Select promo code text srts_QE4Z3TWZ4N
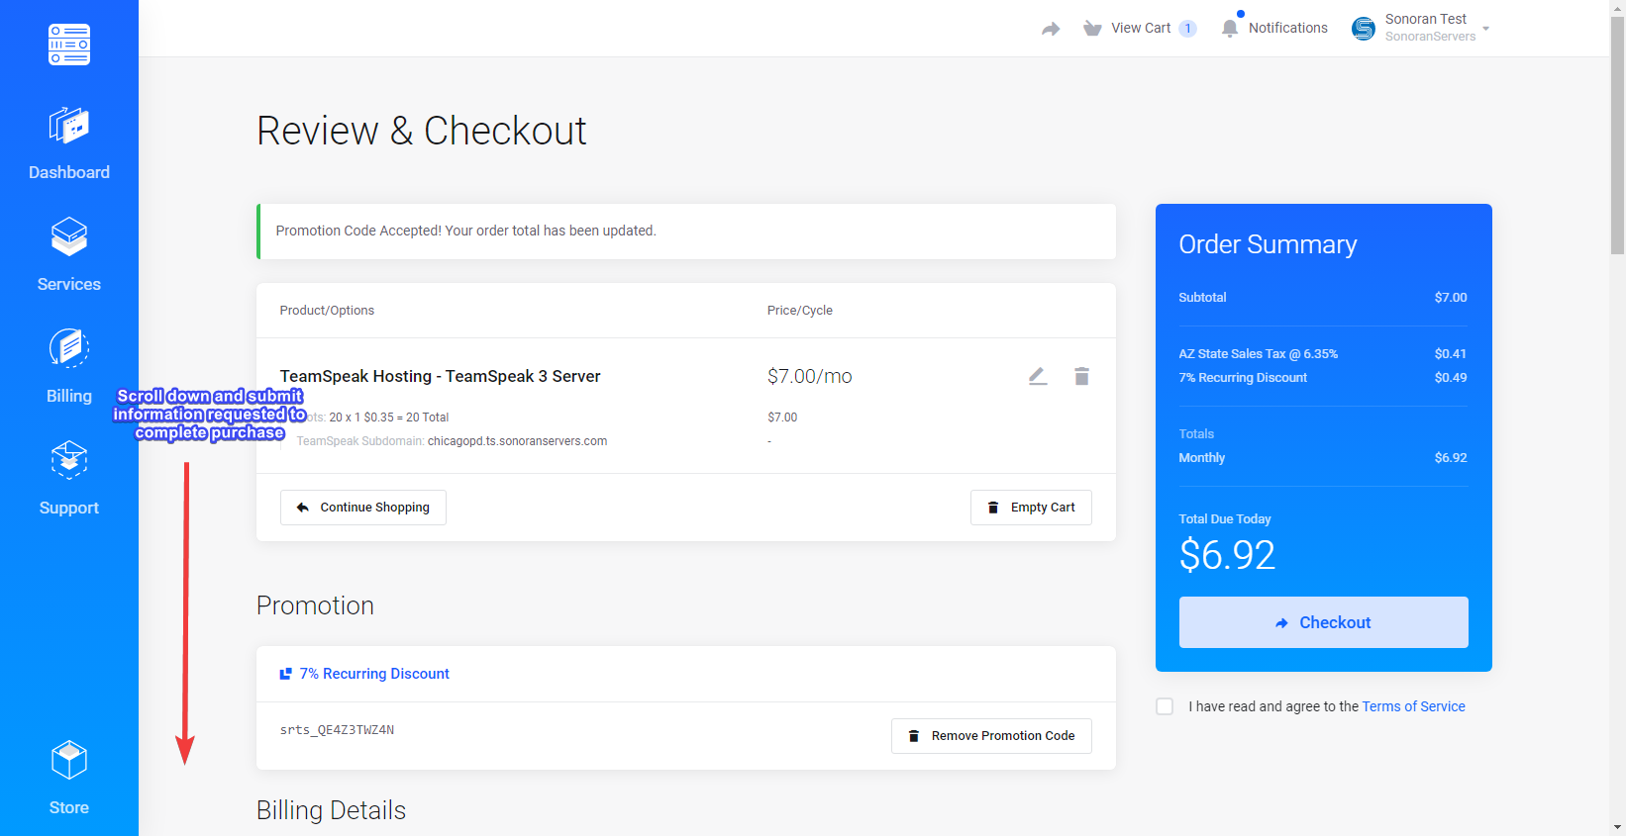This screenshot has height=836, width=1626. [x=337, y=730]
